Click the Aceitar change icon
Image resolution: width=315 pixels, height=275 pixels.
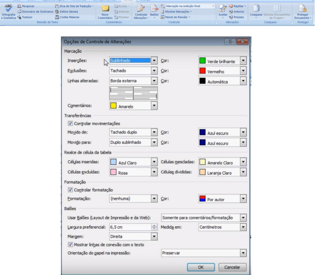223,9
